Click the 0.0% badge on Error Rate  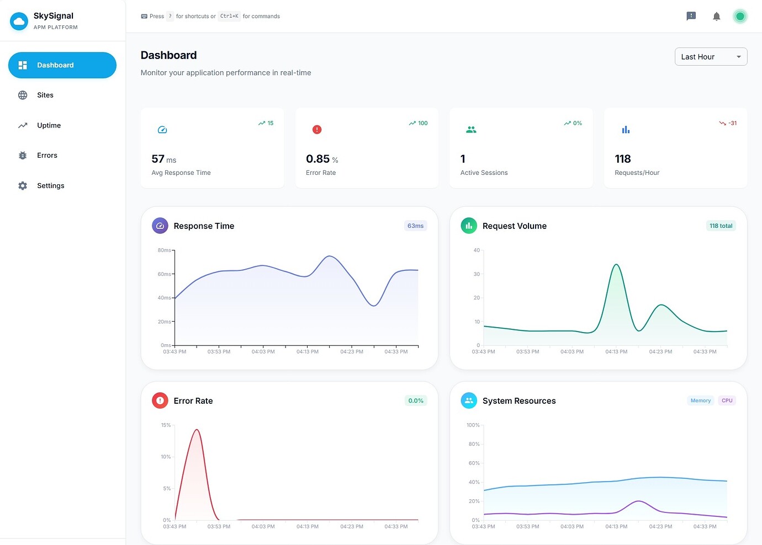[415, 400]
